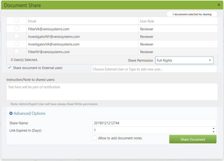Select checkbox for InvestigatorVA@veniosystems.com
224x161 pixels.
[x=16, y=44]
